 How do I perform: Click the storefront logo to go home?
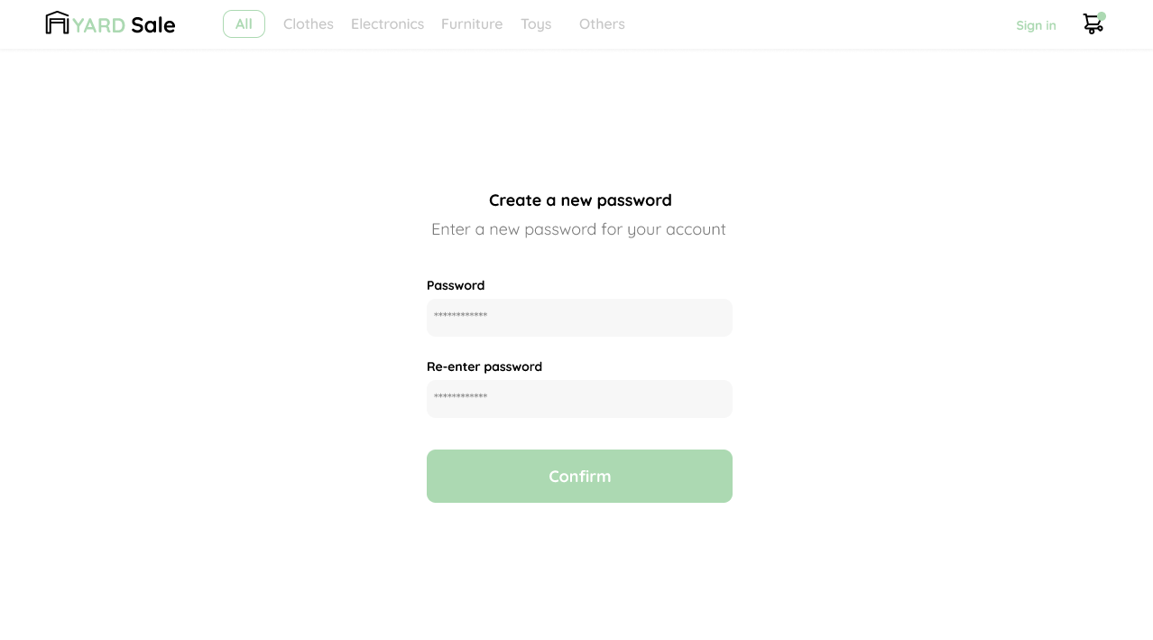[57, 23]
